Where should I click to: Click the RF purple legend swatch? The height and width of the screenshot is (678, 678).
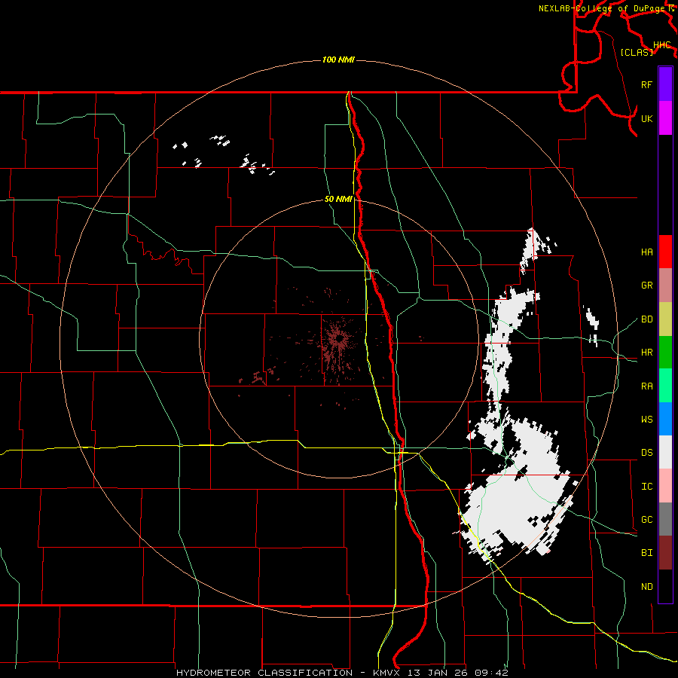click(665, 84)
